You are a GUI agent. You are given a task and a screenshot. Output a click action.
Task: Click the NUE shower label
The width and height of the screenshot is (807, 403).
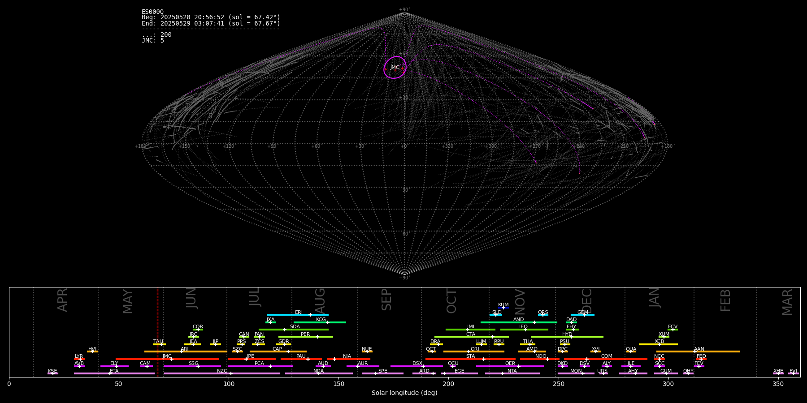[367, 349]
